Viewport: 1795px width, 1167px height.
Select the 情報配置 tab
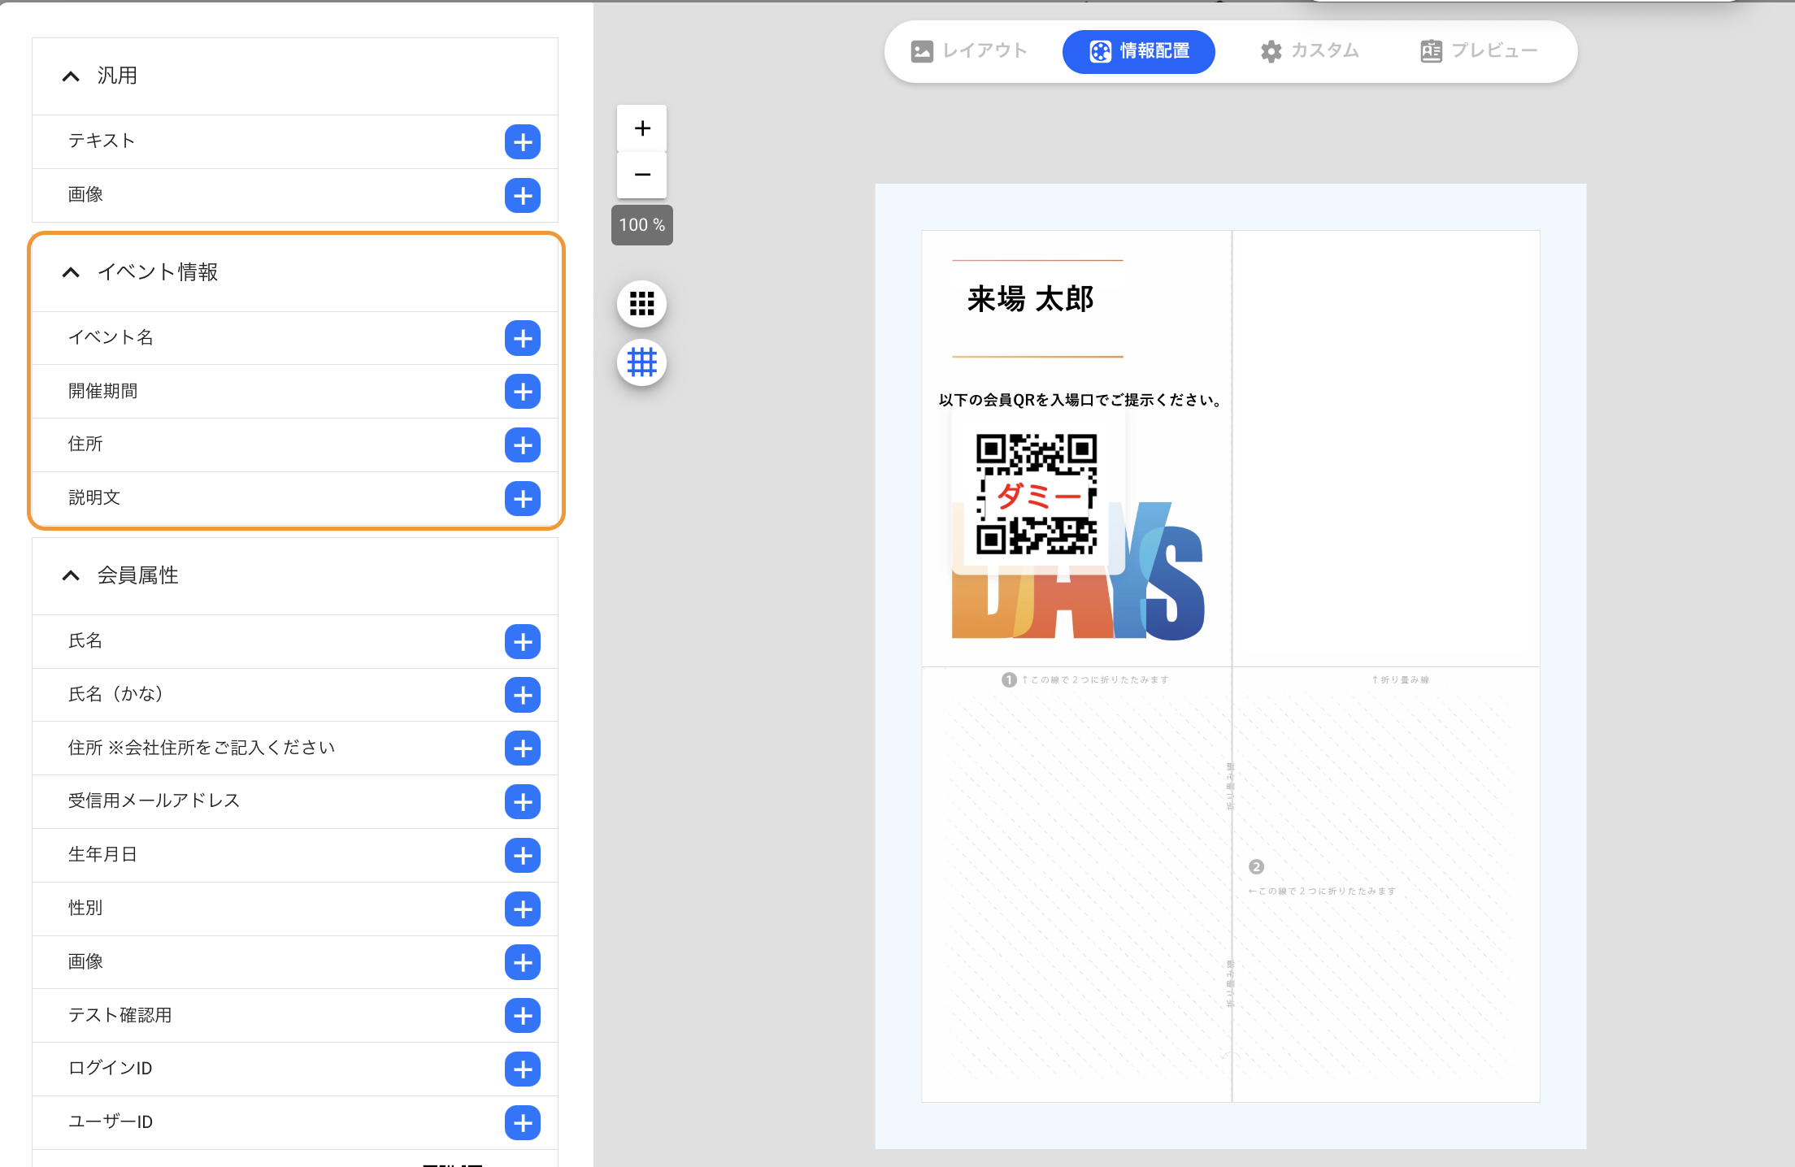(x=1139, y=51)
